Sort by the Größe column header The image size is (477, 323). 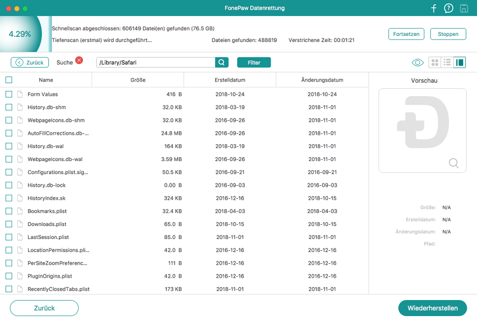pyautogui.click(x=138, y=80)
